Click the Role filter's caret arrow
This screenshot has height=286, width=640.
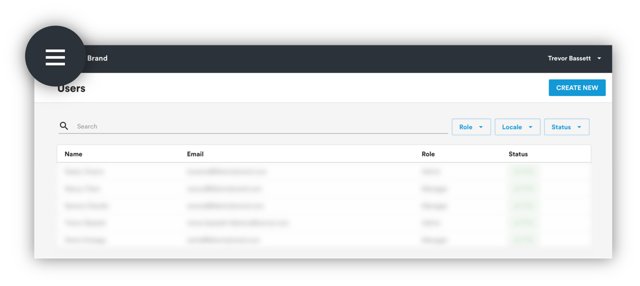click(481, 127)
